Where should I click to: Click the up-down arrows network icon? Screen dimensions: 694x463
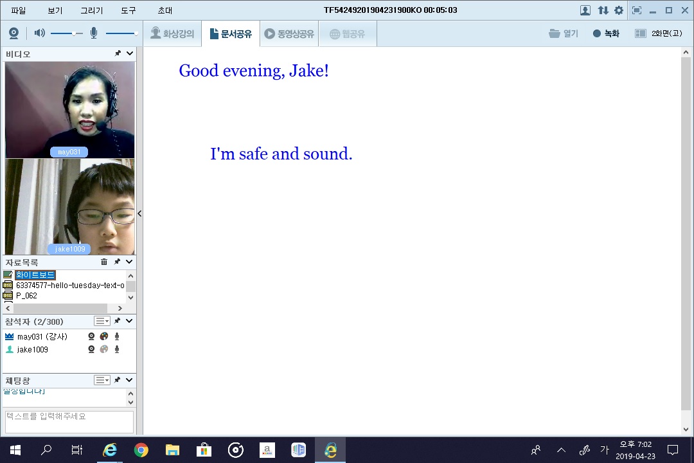603,10
